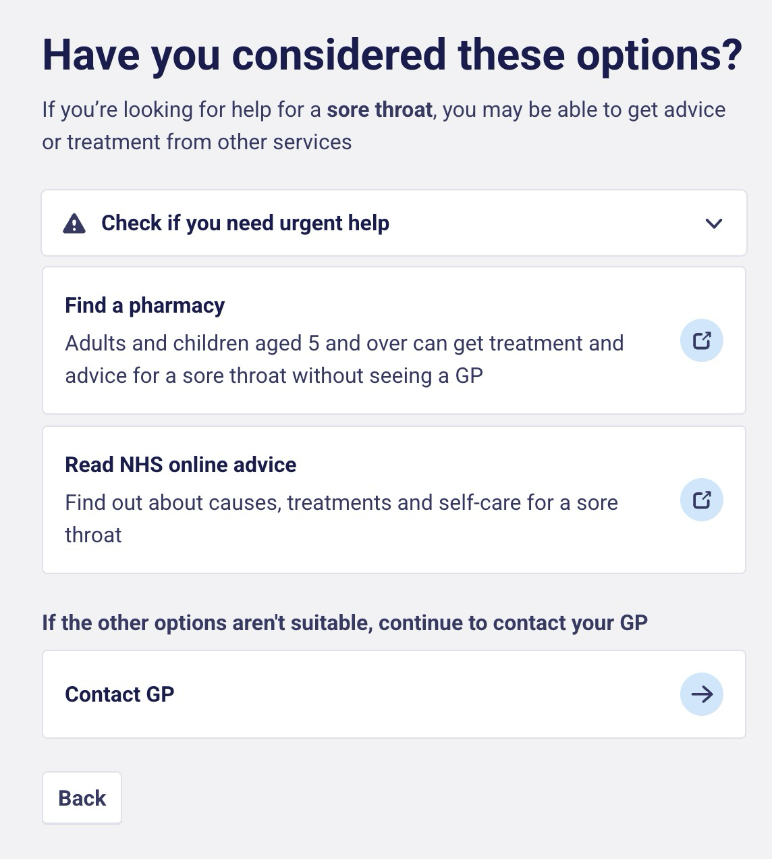Go back with the Back button
Viewport: 772px width, 859px height.
pos(82,798)
